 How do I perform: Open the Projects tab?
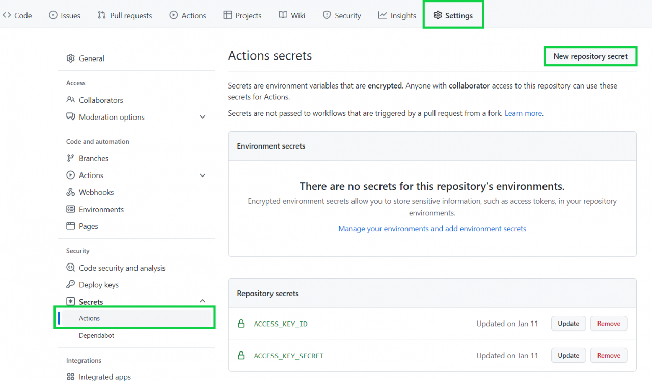242,15
